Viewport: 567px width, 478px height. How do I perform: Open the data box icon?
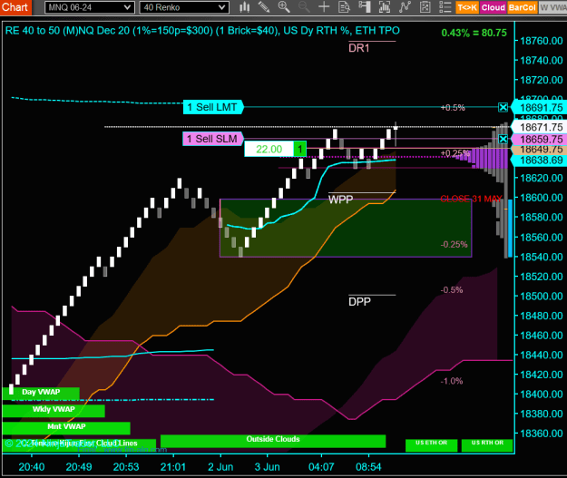tap(344, 7)
